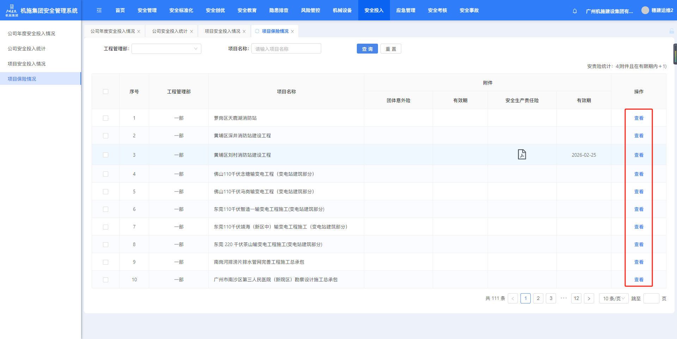The image size is (677, 339).
Task: Click the user avatar icon
Action: tap(645, 11)
